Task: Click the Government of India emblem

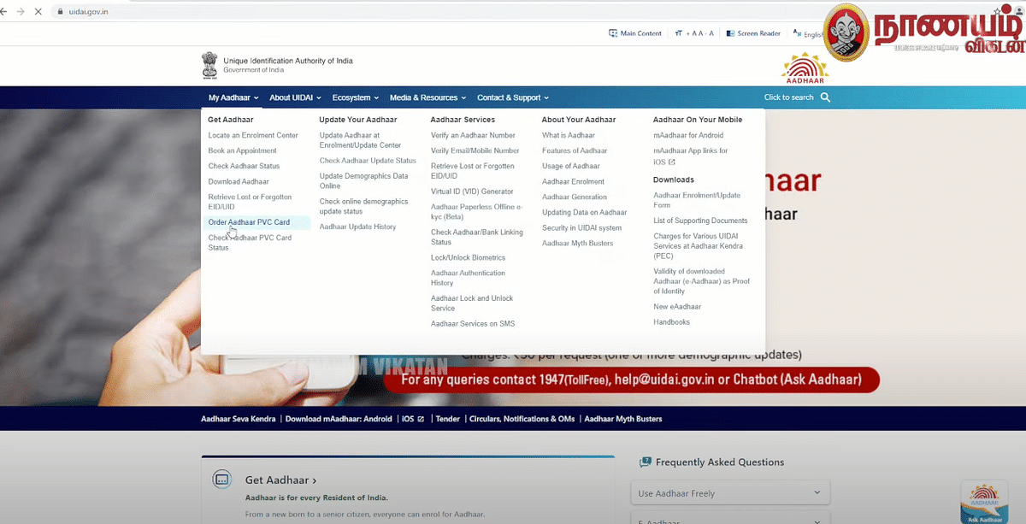Action: coord(209,65)
